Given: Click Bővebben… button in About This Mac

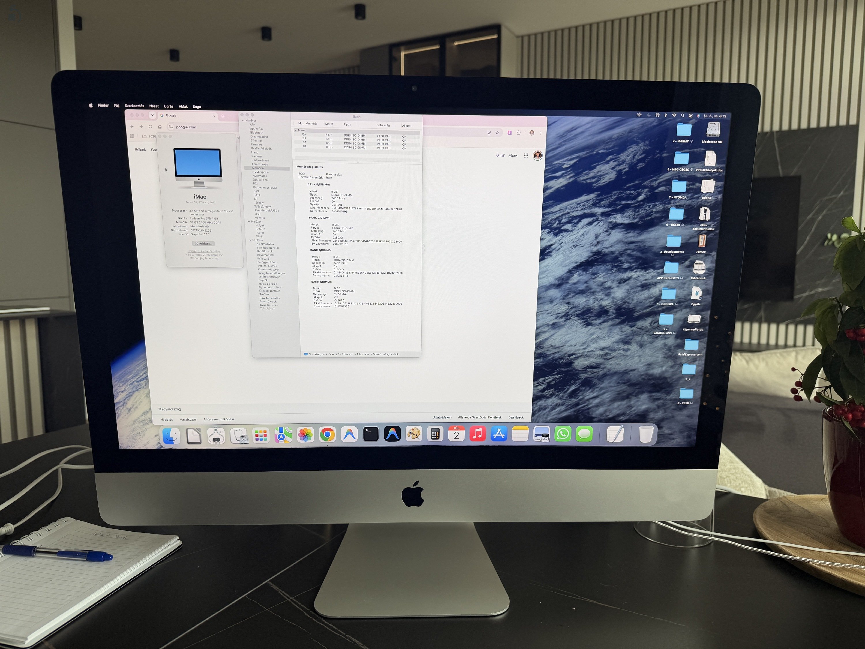Looking at the screenshot, I should click(203, 243).
